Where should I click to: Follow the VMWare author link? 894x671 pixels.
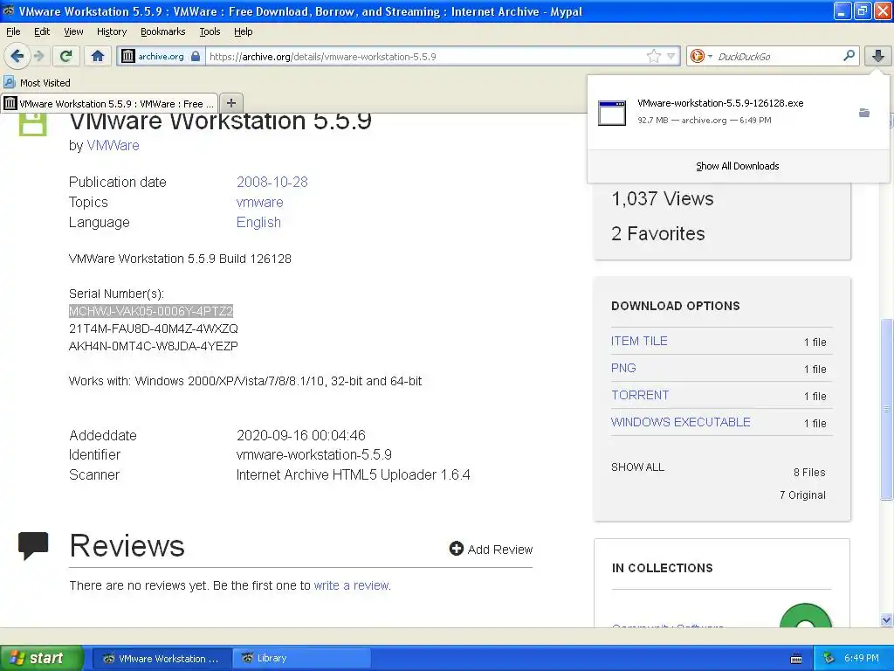[113, 146]
